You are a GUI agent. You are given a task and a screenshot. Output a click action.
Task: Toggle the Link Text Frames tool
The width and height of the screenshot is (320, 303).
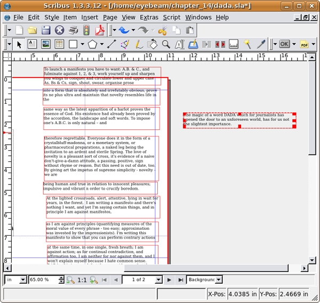207,44
